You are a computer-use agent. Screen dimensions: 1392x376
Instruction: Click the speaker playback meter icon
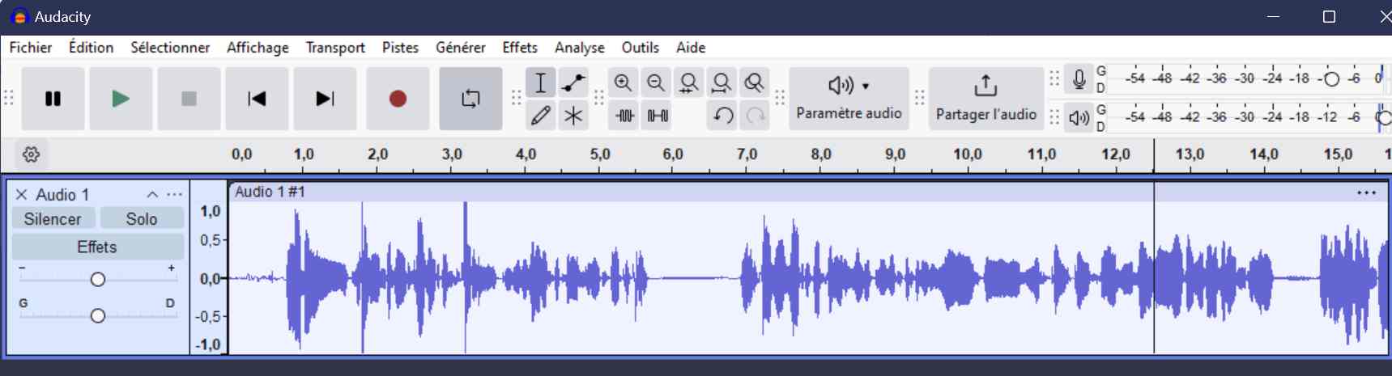(1079, 118)
